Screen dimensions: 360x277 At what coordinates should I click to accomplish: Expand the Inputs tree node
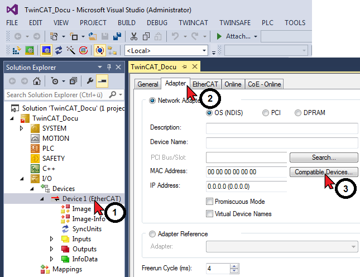coord(52,239)
